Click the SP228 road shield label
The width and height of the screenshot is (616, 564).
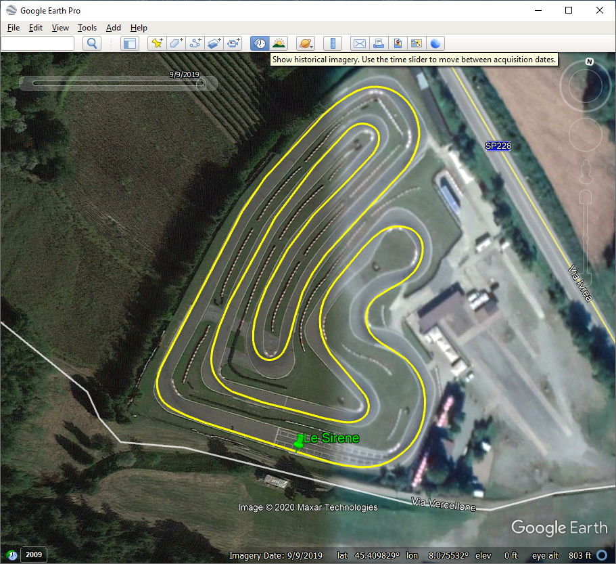498,146
